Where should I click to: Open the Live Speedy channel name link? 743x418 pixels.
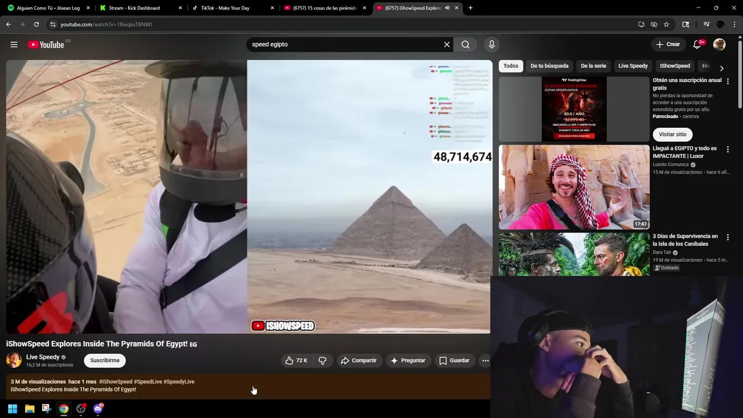43,357
